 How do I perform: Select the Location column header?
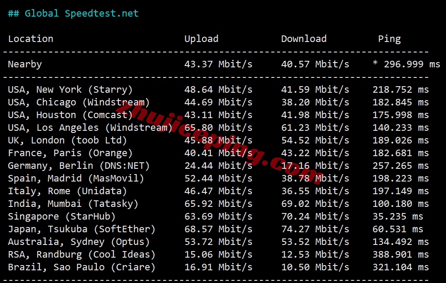click(x=31, y=38)
